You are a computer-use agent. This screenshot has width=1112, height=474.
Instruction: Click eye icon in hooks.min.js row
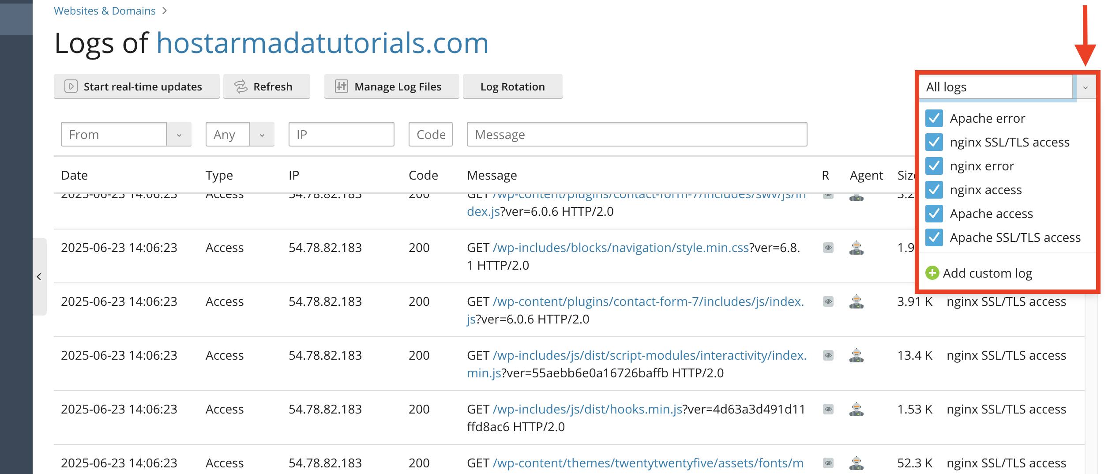pyautogui.click(x=828, y=409)
